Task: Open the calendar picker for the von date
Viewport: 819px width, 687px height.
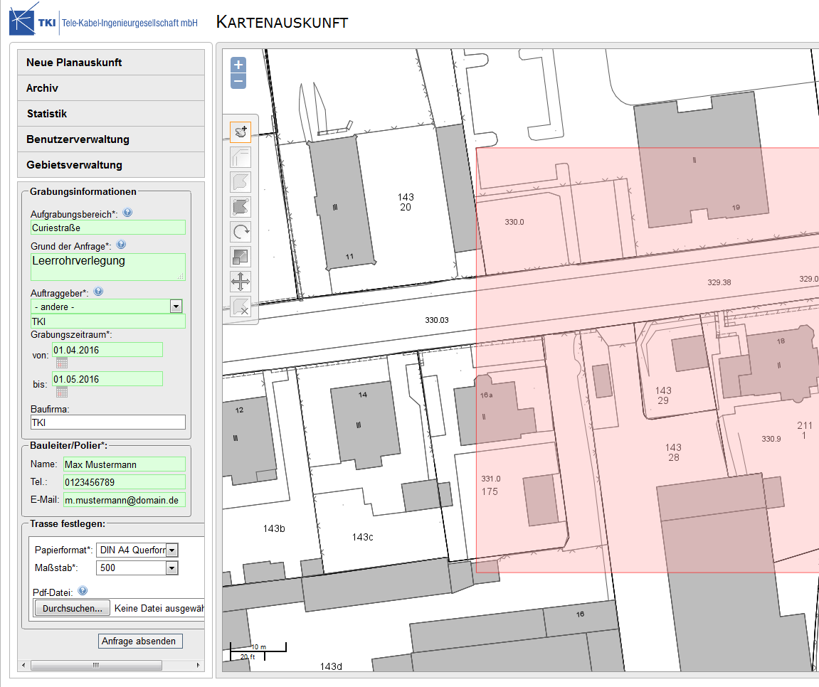Action: point(62,363)
